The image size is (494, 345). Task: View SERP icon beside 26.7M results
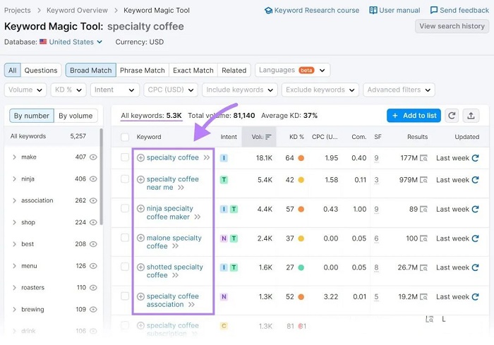[x=423, y=267]
